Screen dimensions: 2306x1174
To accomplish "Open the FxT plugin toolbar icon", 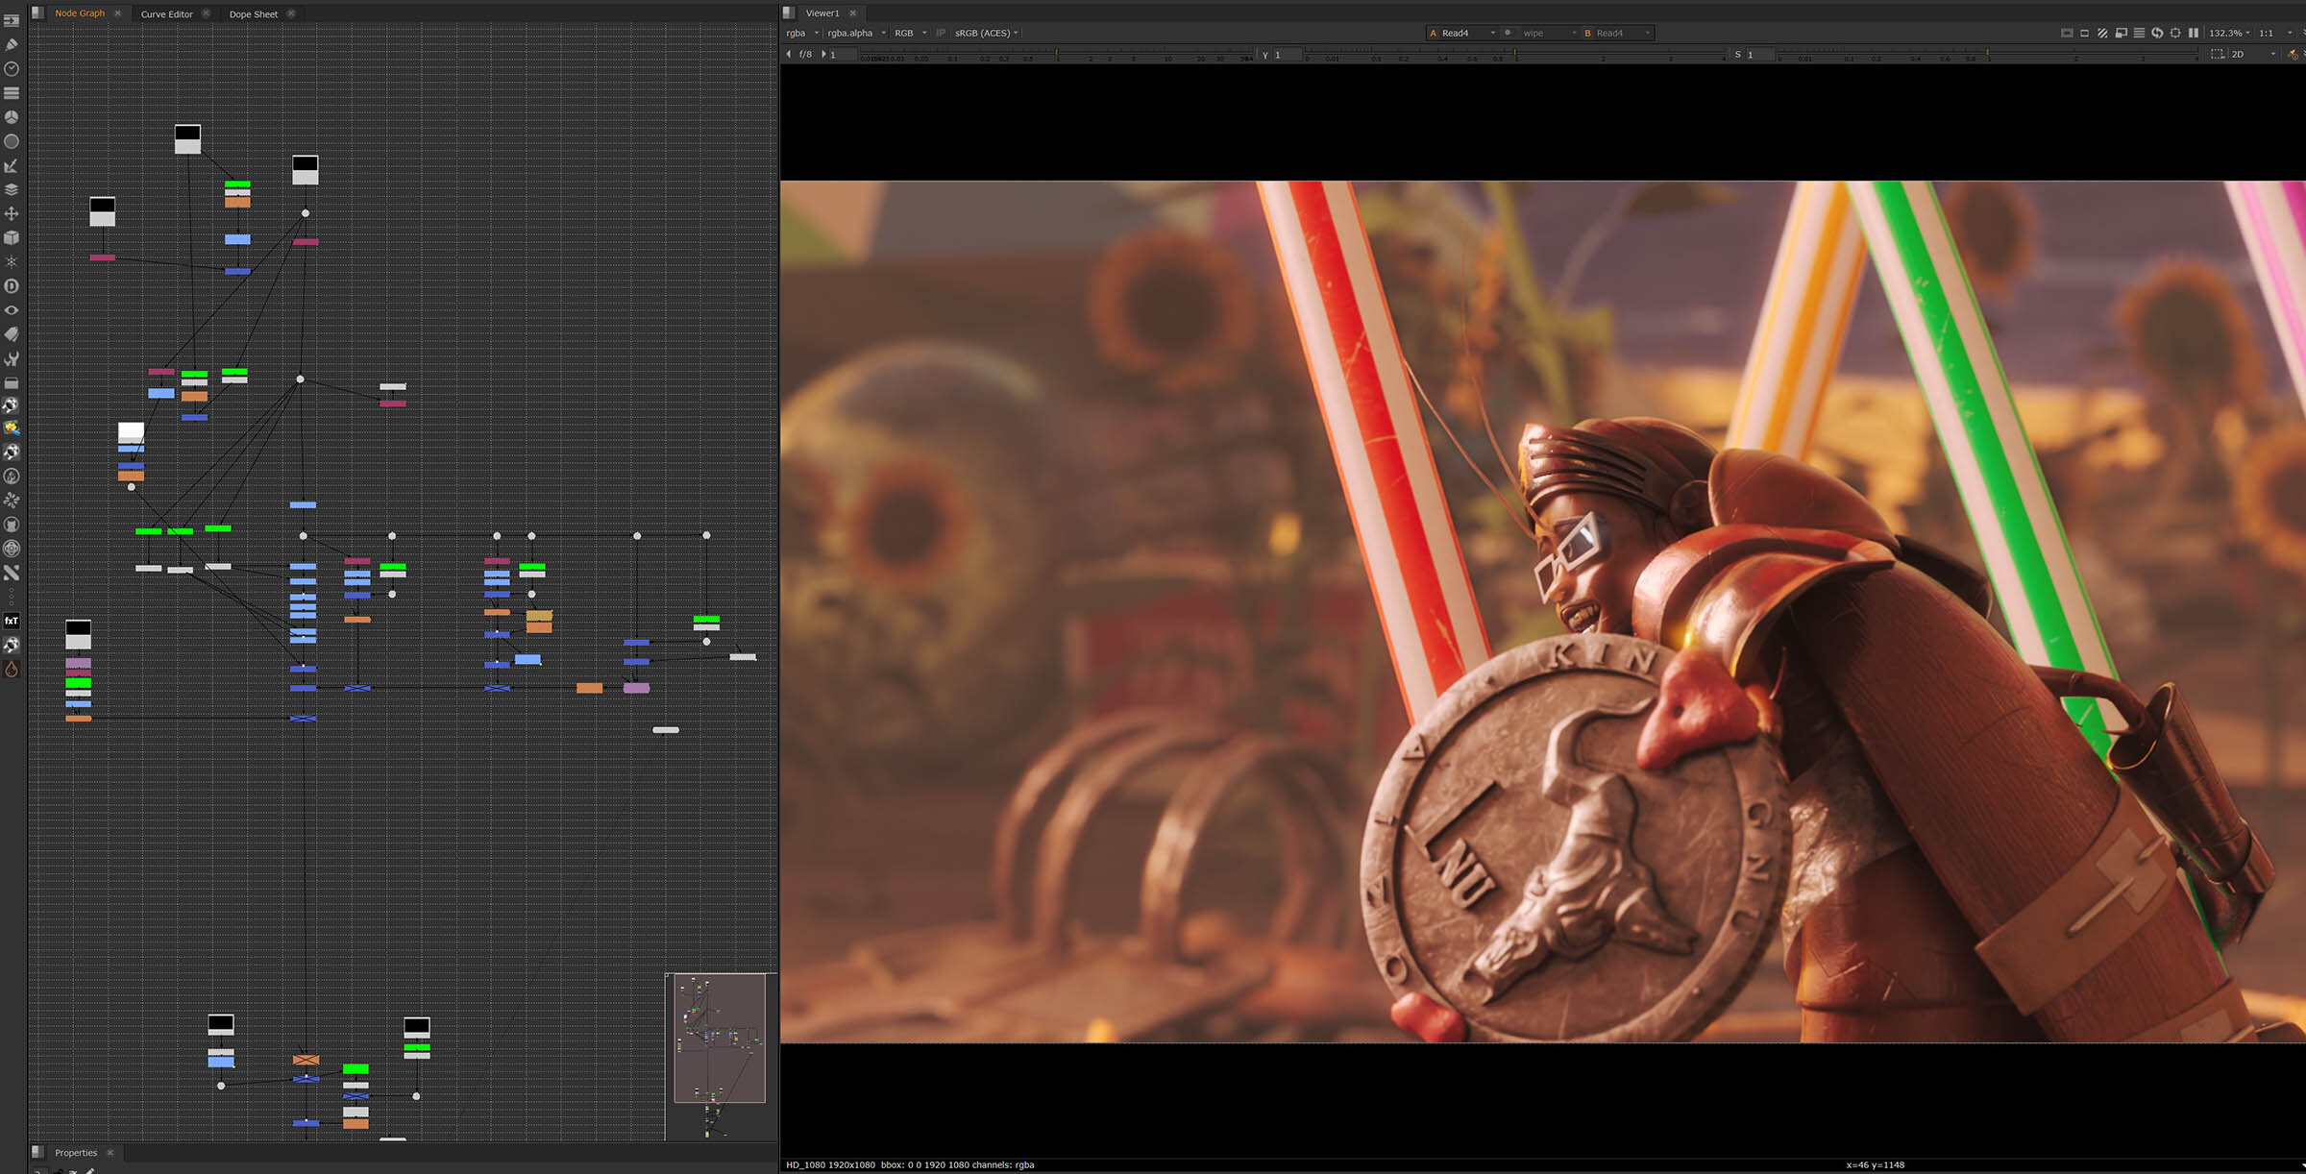I will (12, 621).
